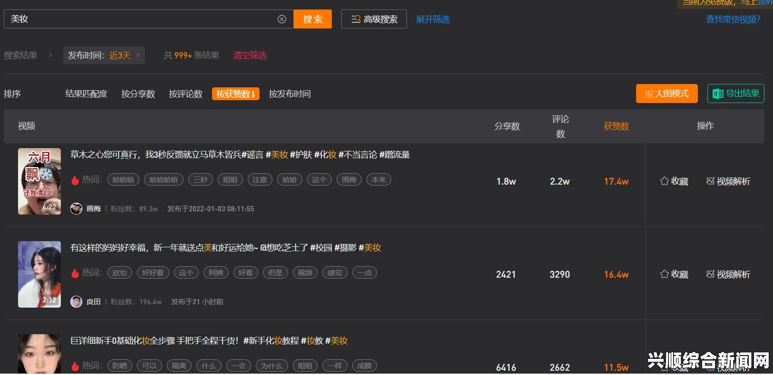The image size is (773, 375).
Task: Select hot word tag 好好看
Action: click(153, 273)
